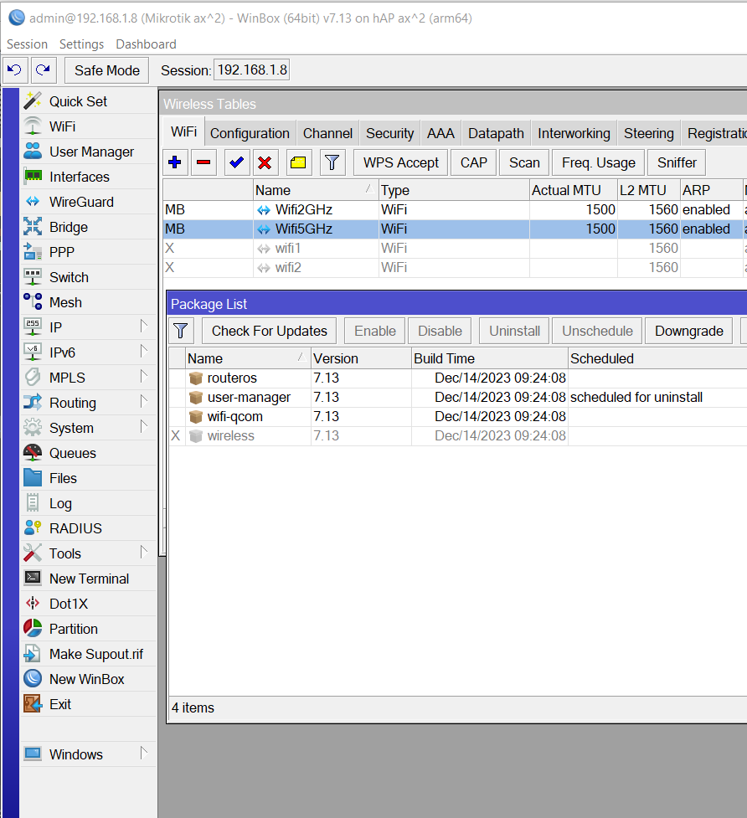Switch to the Security tab
Image resolution: width=747 pixels, height=818 pixels.
389,131
